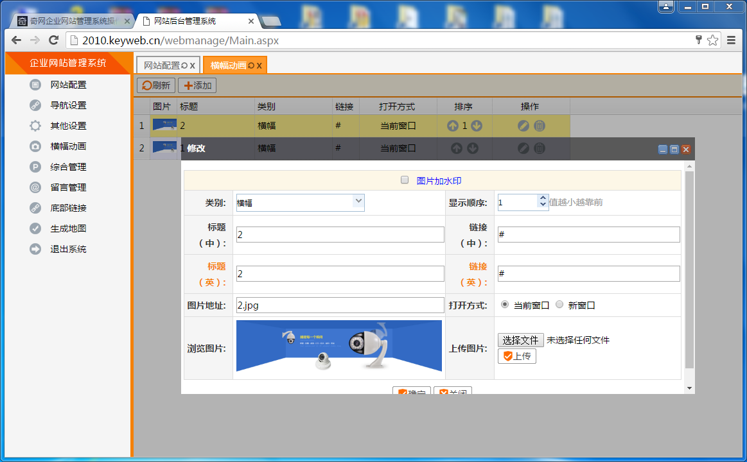Enable the 图片加水印 checkbox
The width and height of the screenshot is (747, 462).
tap(405, 180)
